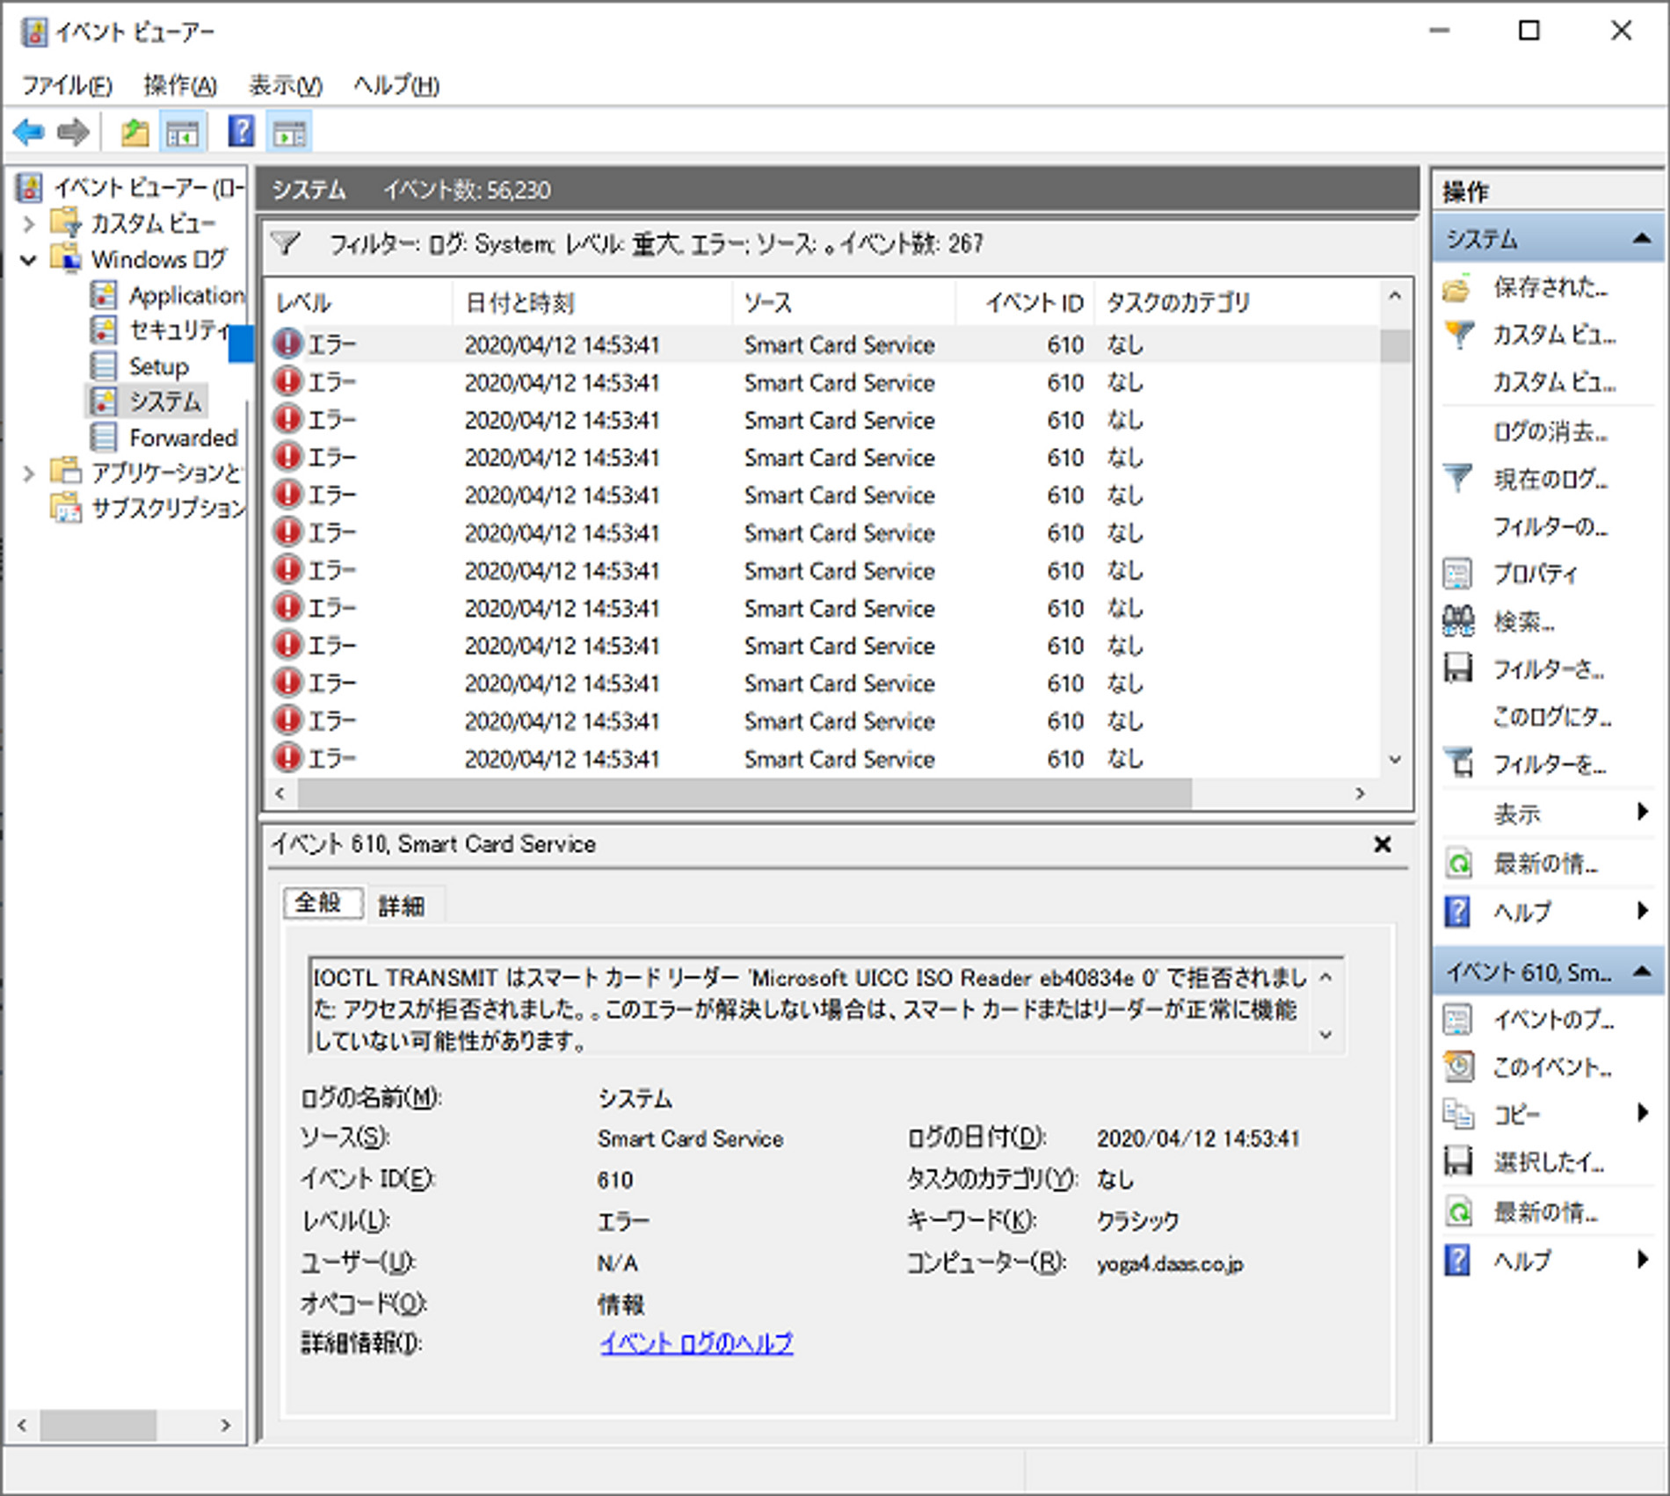The height and width of the screenshot is (1496, 1670).
Task: Click the up-one-level folder toolbar icon
Action: 134,133
